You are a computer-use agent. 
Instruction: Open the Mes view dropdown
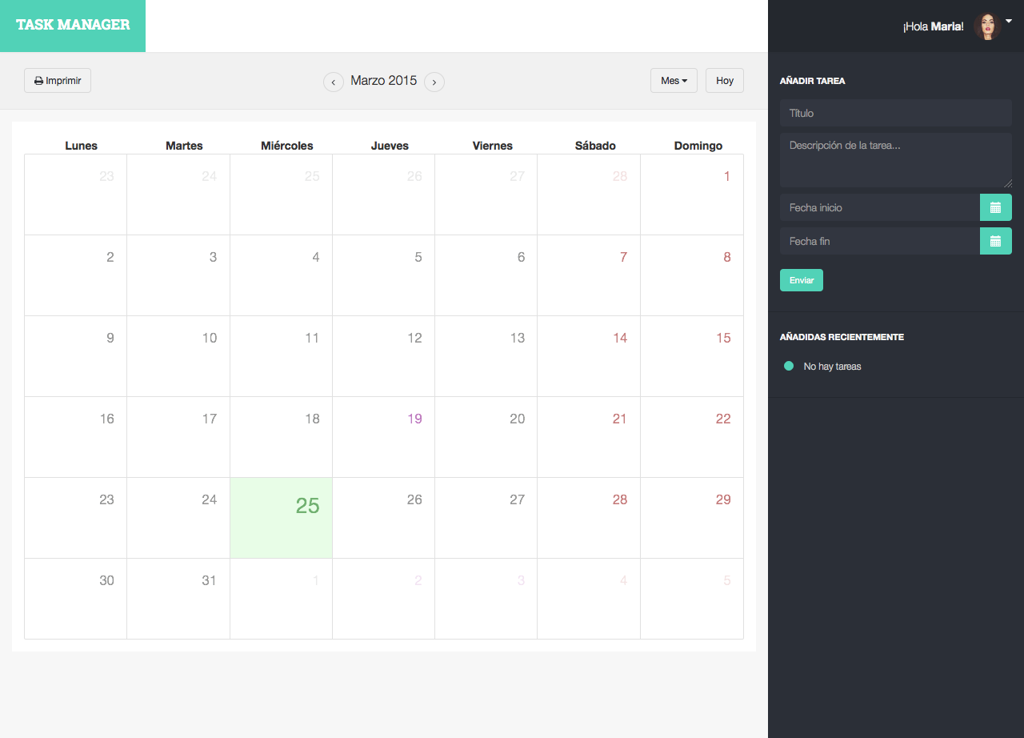pyautogui.click(x=674, y=81)
